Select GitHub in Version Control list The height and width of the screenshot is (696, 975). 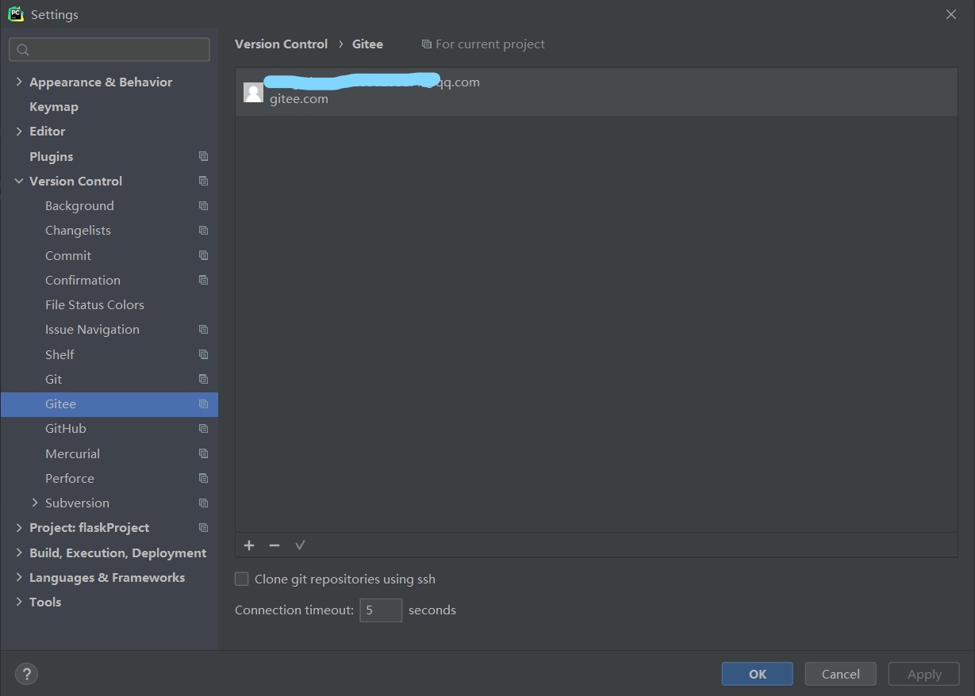(x=66, y=428)
